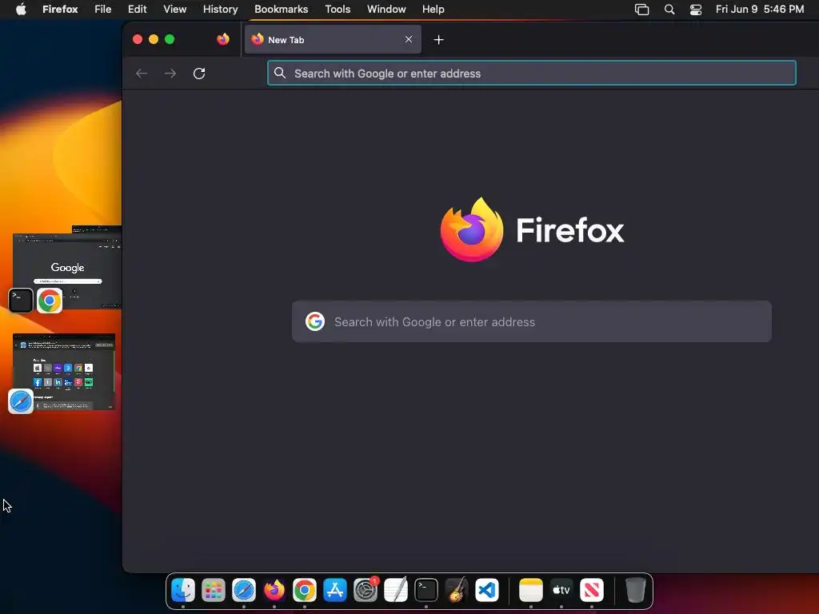
Task: Switch to Safari window thumbnail in Stage Manager
Action: click(64, 372)
